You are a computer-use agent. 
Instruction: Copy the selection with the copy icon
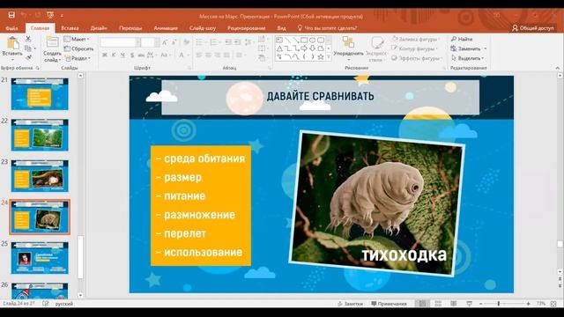(x=28, y=48)
